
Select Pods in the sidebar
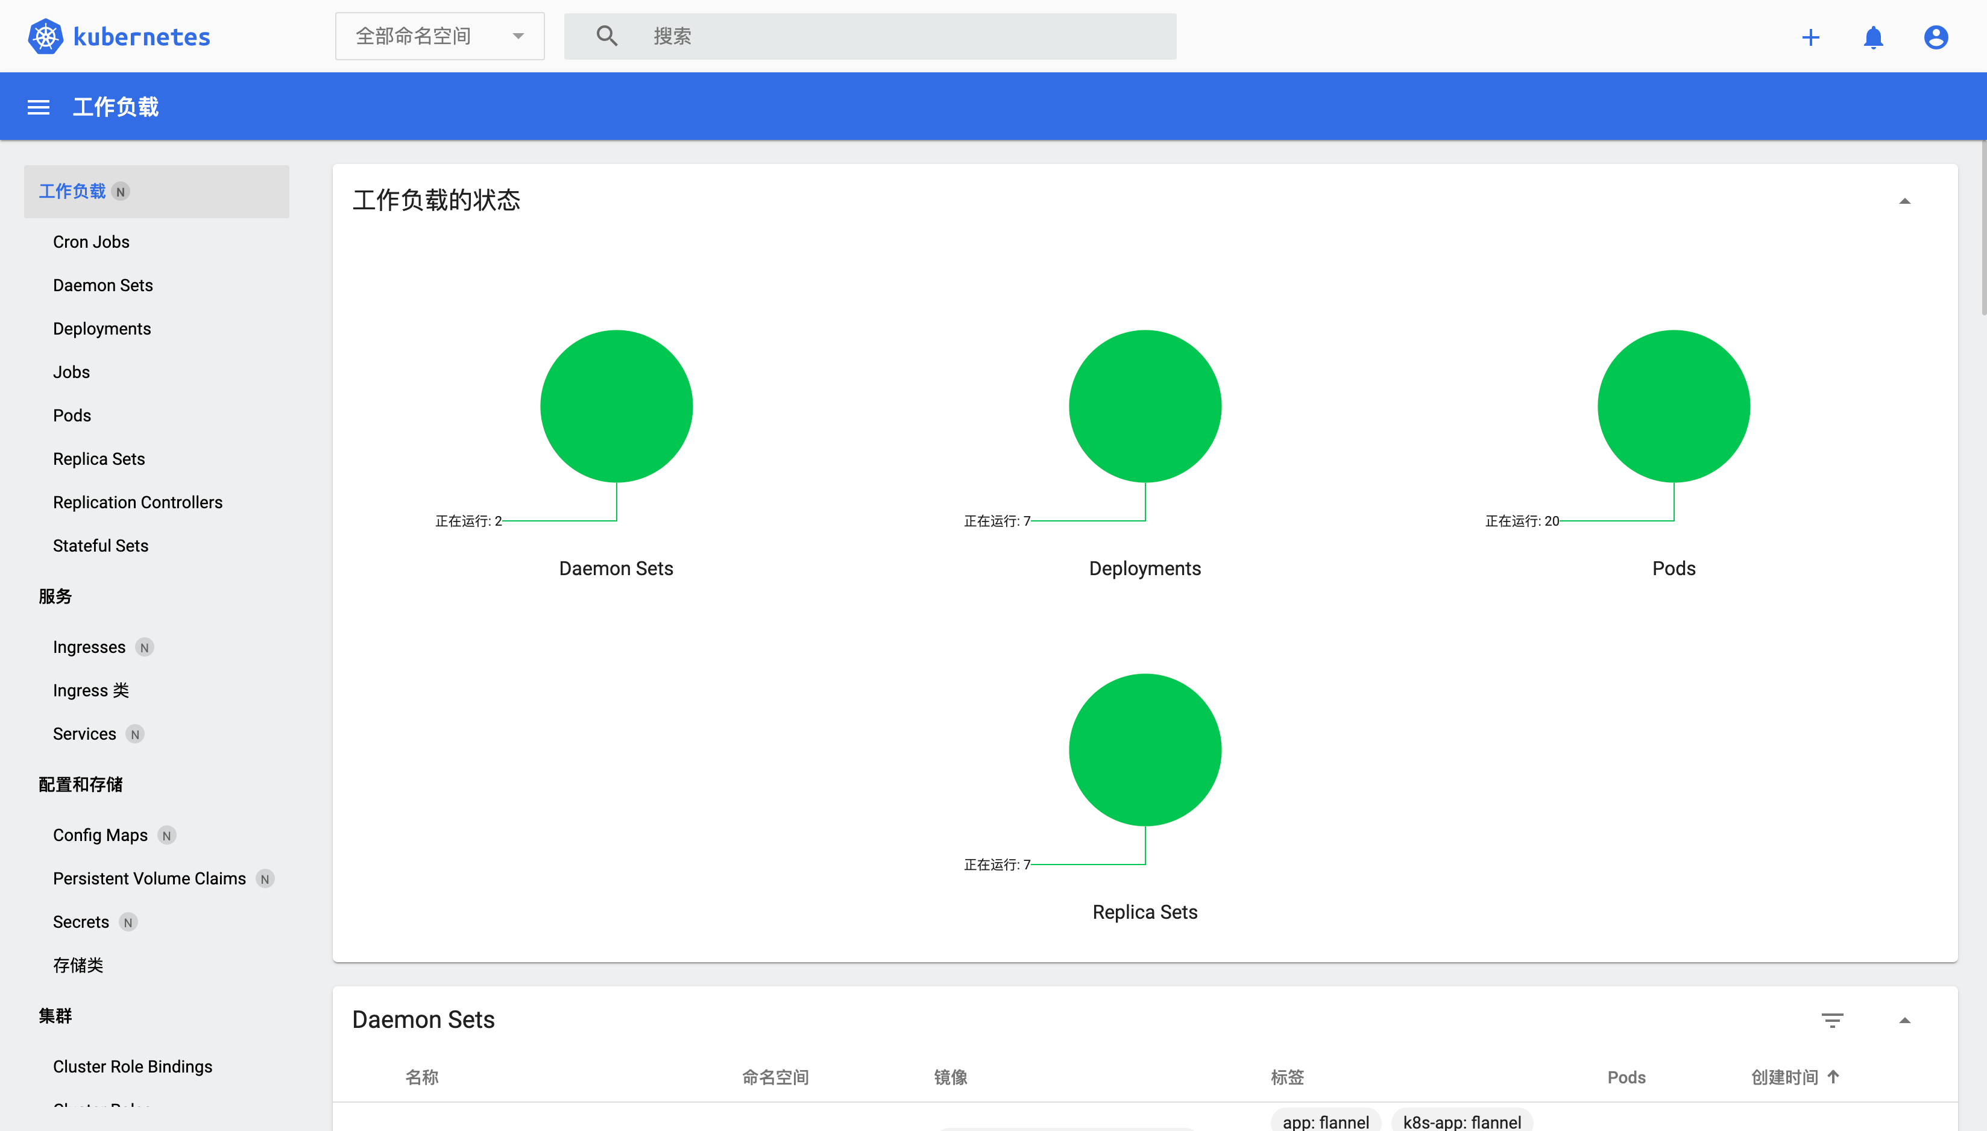pos(72,415)
